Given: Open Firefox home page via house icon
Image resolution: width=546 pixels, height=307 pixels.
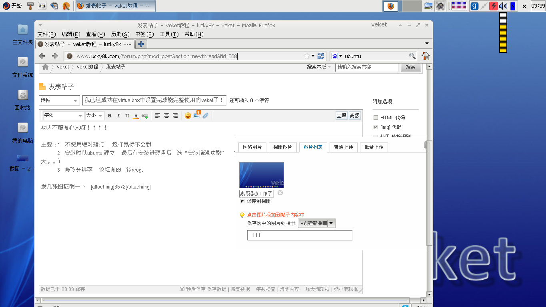Looking at the screenshot, I should pyautogui.click(x=426, y=56).
